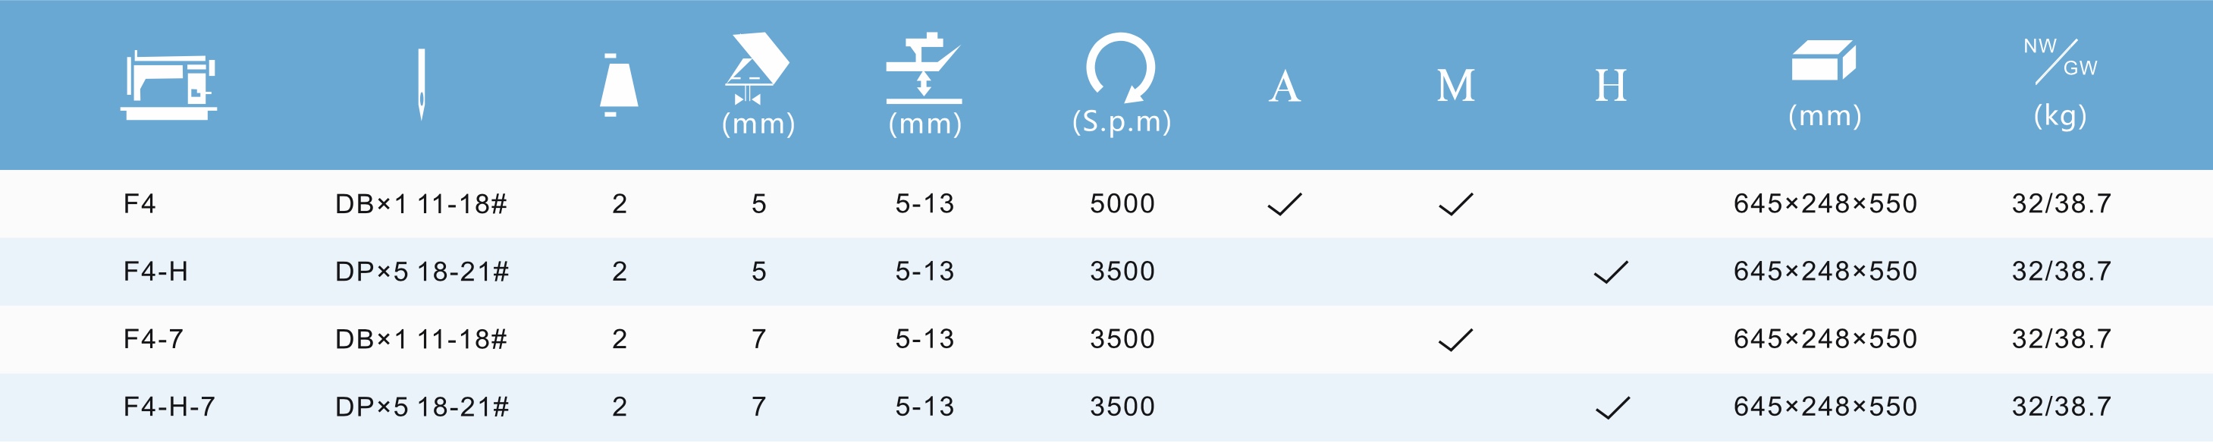Image resolution: width=2213 pixels, height=443 pixels.
Task: Click the 5000 speed value for F4
Action: 1122,203
